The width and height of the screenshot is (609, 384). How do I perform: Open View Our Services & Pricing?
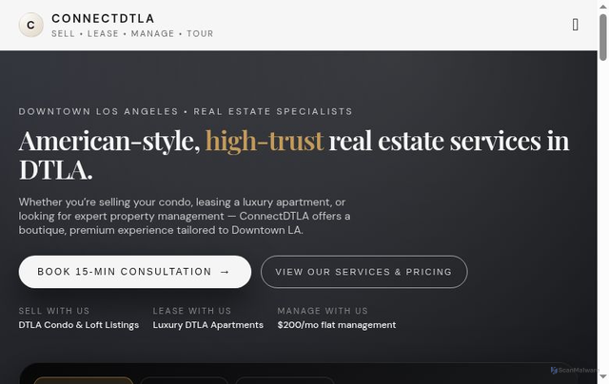point(363,272)
